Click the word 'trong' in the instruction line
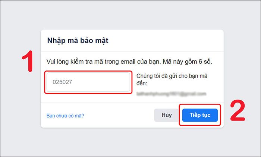The height and width of the screenshot is (157, 261). tap(111, 62)
